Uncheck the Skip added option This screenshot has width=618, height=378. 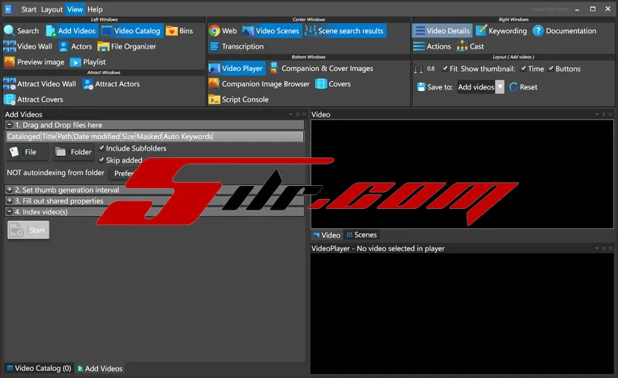pyautogui.click(x=102, y=160)
